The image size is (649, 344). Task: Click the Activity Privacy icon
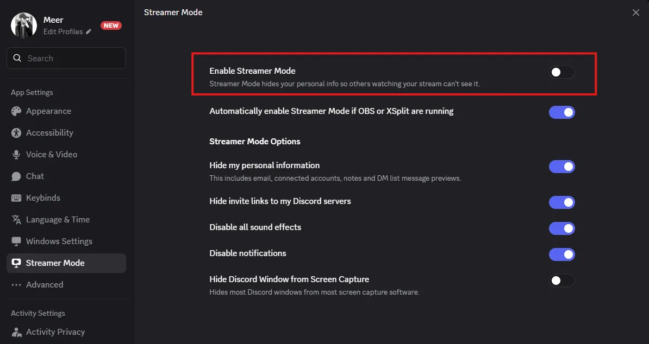click(x=16, y=332)
